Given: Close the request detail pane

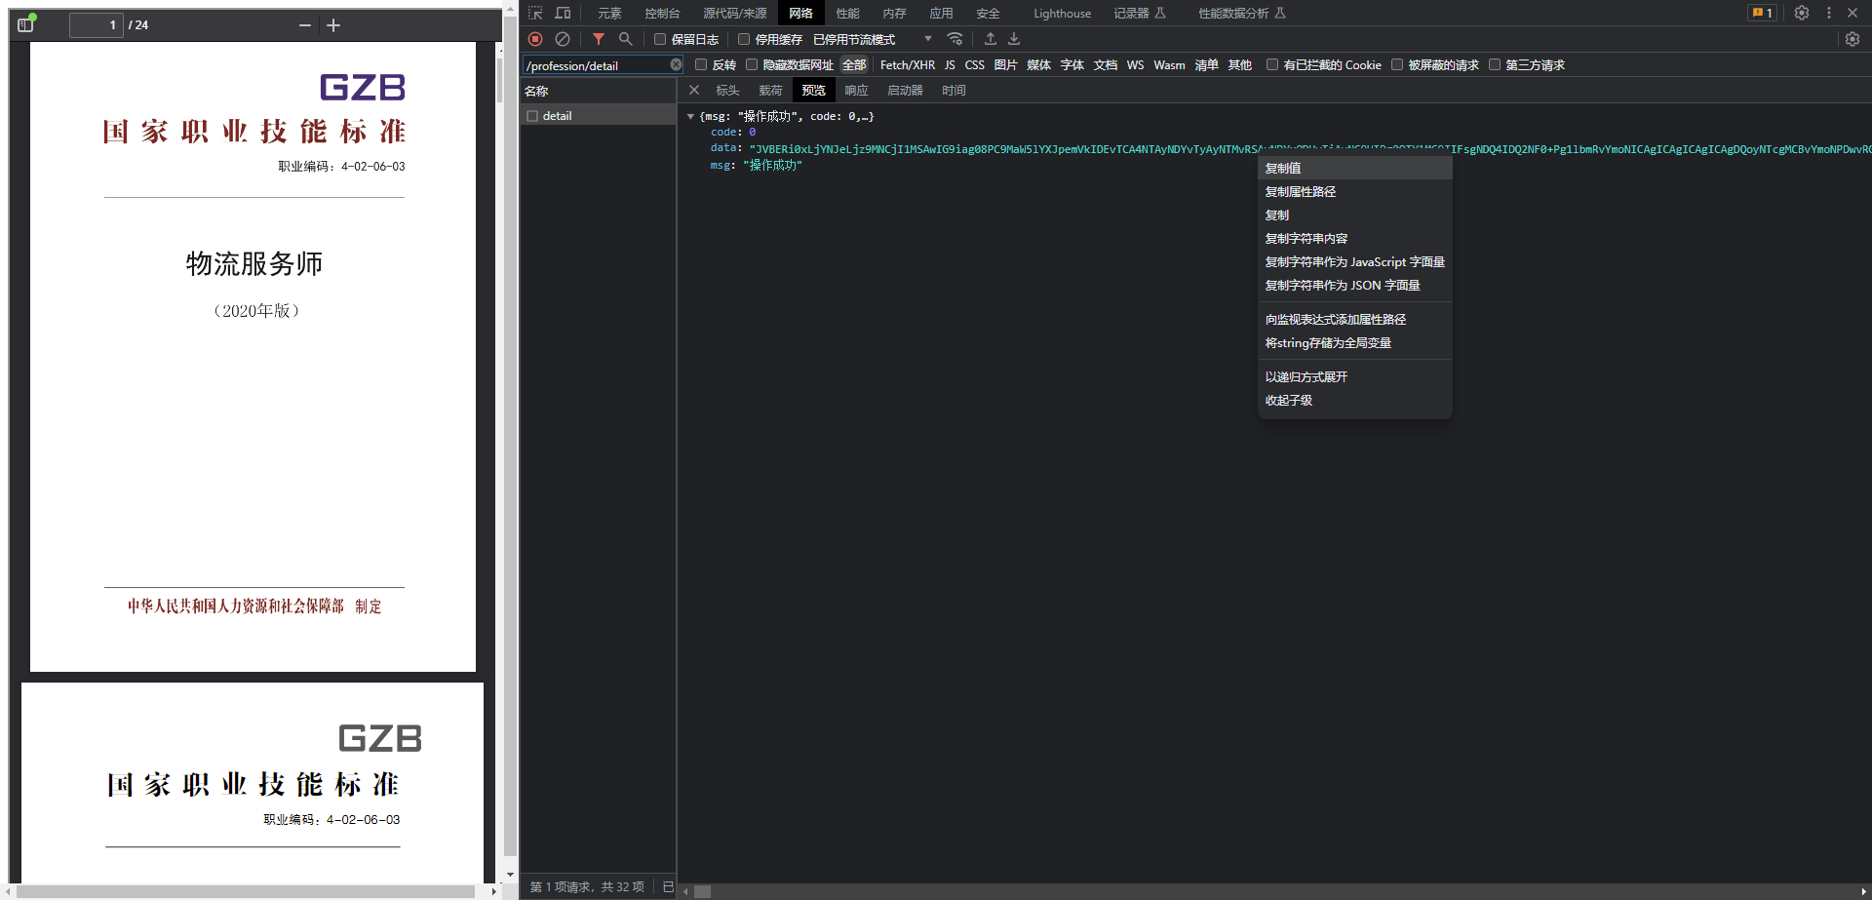Looking at the screenshot, I should pyautogui.click(x=694, y=90).
